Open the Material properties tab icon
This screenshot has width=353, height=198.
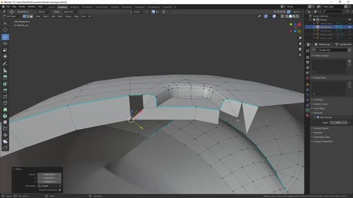(307, 116)
